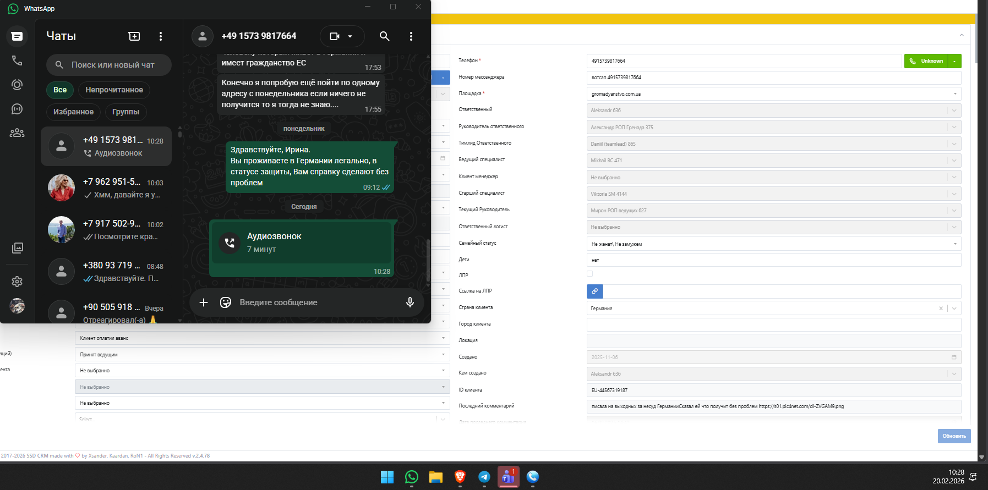Select the Избранное chat filter

(73, 112)
